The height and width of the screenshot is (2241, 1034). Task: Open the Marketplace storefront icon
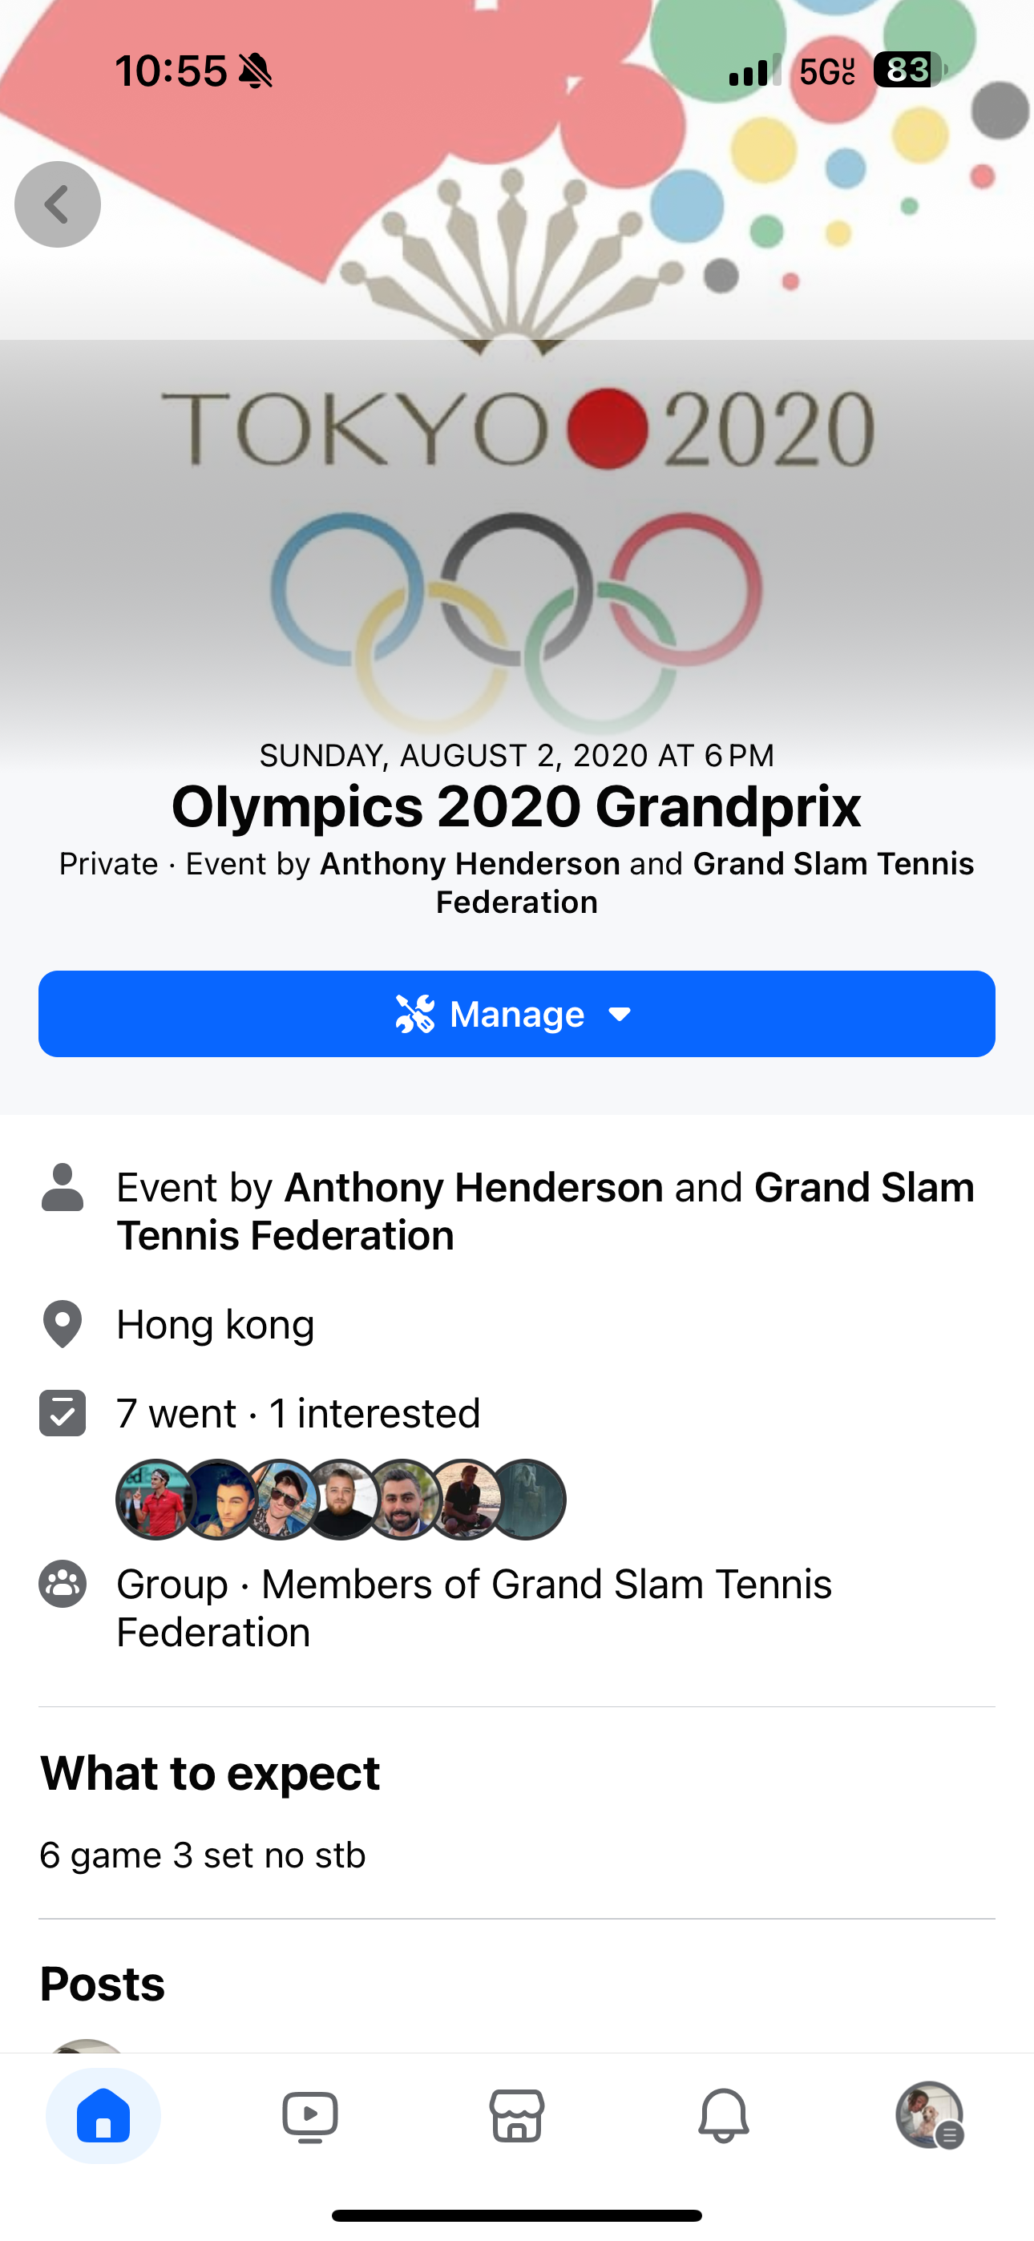[x=517, y=2115]
